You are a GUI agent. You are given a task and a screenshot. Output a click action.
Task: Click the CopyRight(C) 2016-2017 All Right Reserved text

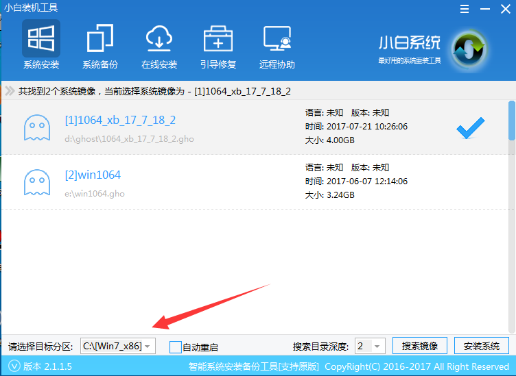[417, 366]
